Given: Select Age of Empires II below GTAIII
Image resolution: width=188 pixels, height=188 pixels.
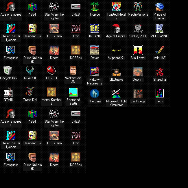Looking at the screenshot, I should click(x=11, y=114).
